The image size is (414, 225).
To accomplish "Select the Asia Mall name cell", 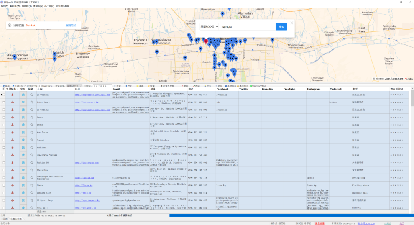I will [55, 208].
